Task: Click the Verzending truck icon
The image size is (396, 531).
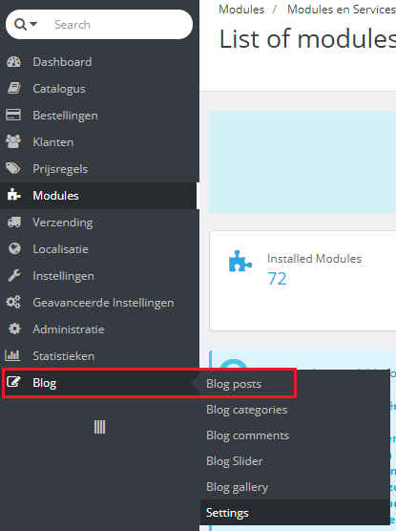Action: pyautogui.click(x=14, y=223)
